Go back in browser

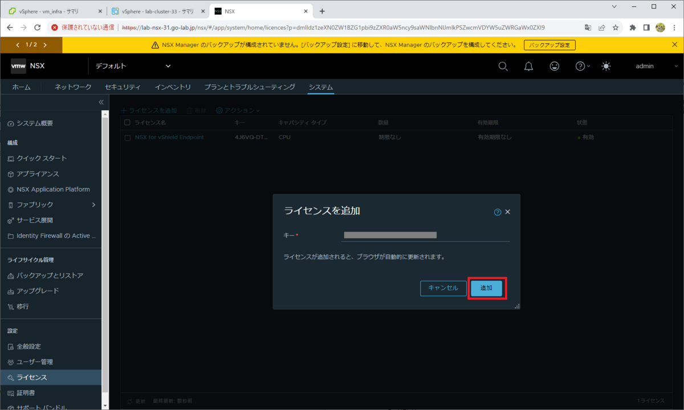(x=10, y=27)
